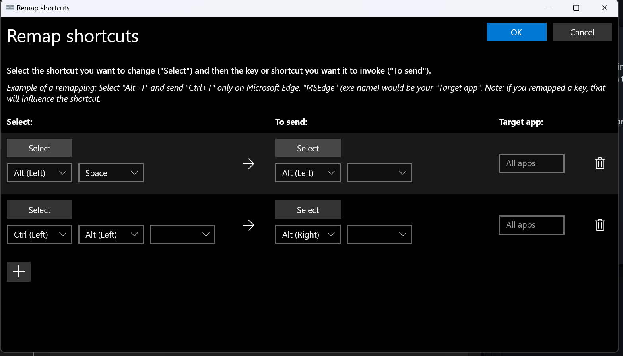Image resolution: width=623 pixels, height=356 pixels.
Task: Cancel the Remap shortcuts dialog
Action: 582,32
